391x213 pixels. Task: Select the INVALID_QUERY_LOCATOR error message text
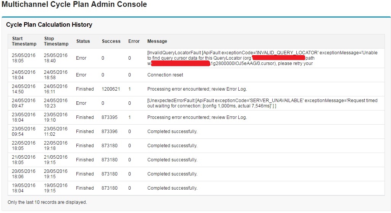pos(262,58)
